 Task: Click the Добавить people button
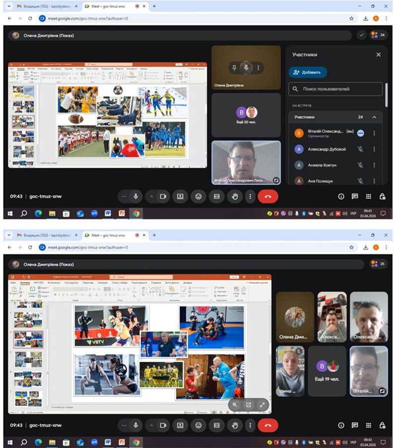coord(307,72)
